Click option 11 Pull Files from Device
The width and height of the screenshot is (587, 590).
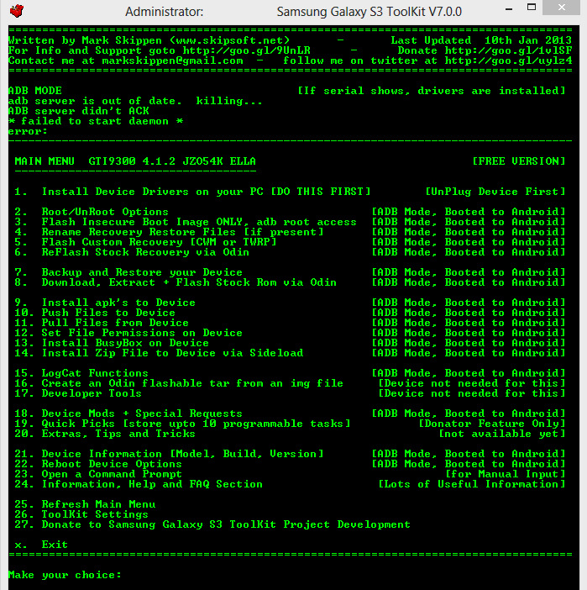coord(102,324)
